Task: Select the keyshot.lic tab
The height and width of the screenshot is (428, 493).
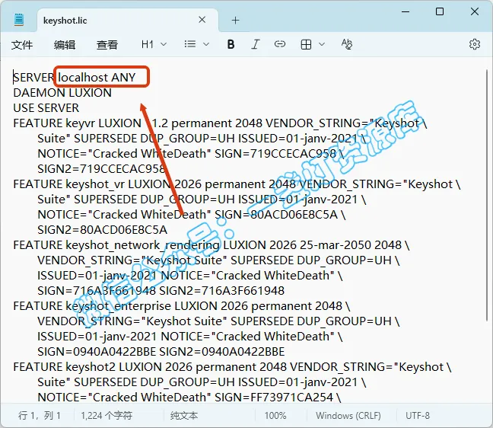Action: (x=127, y=20)
